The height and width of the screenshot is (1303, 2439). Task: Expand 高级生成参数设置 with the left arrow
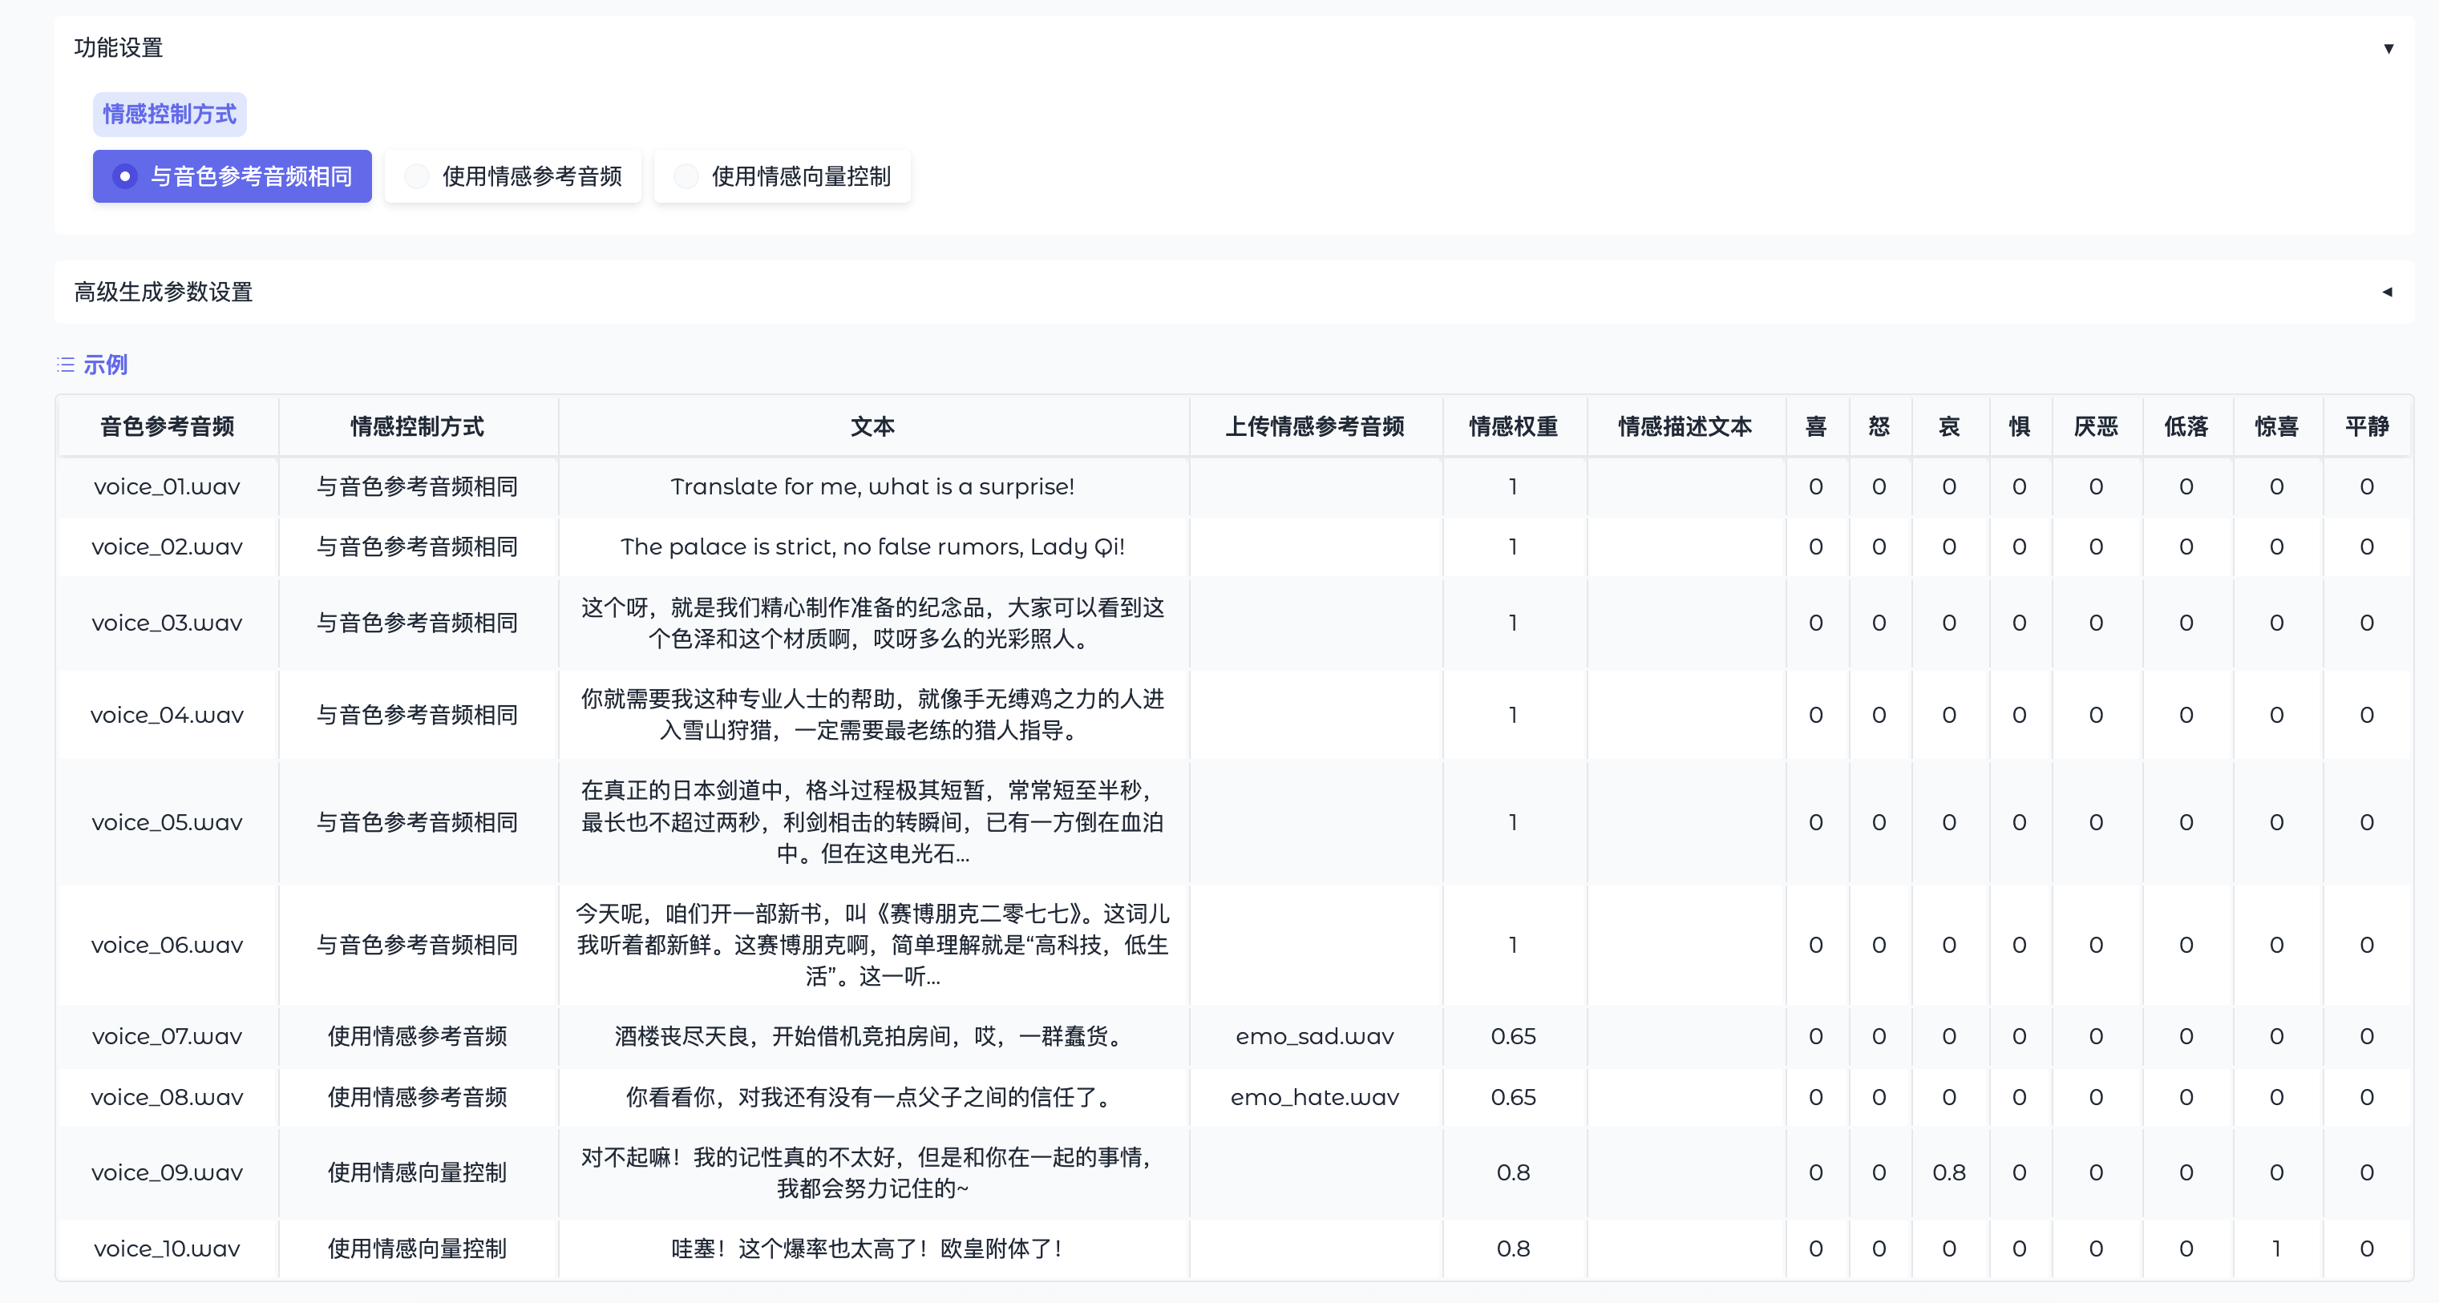(2387, 292)
